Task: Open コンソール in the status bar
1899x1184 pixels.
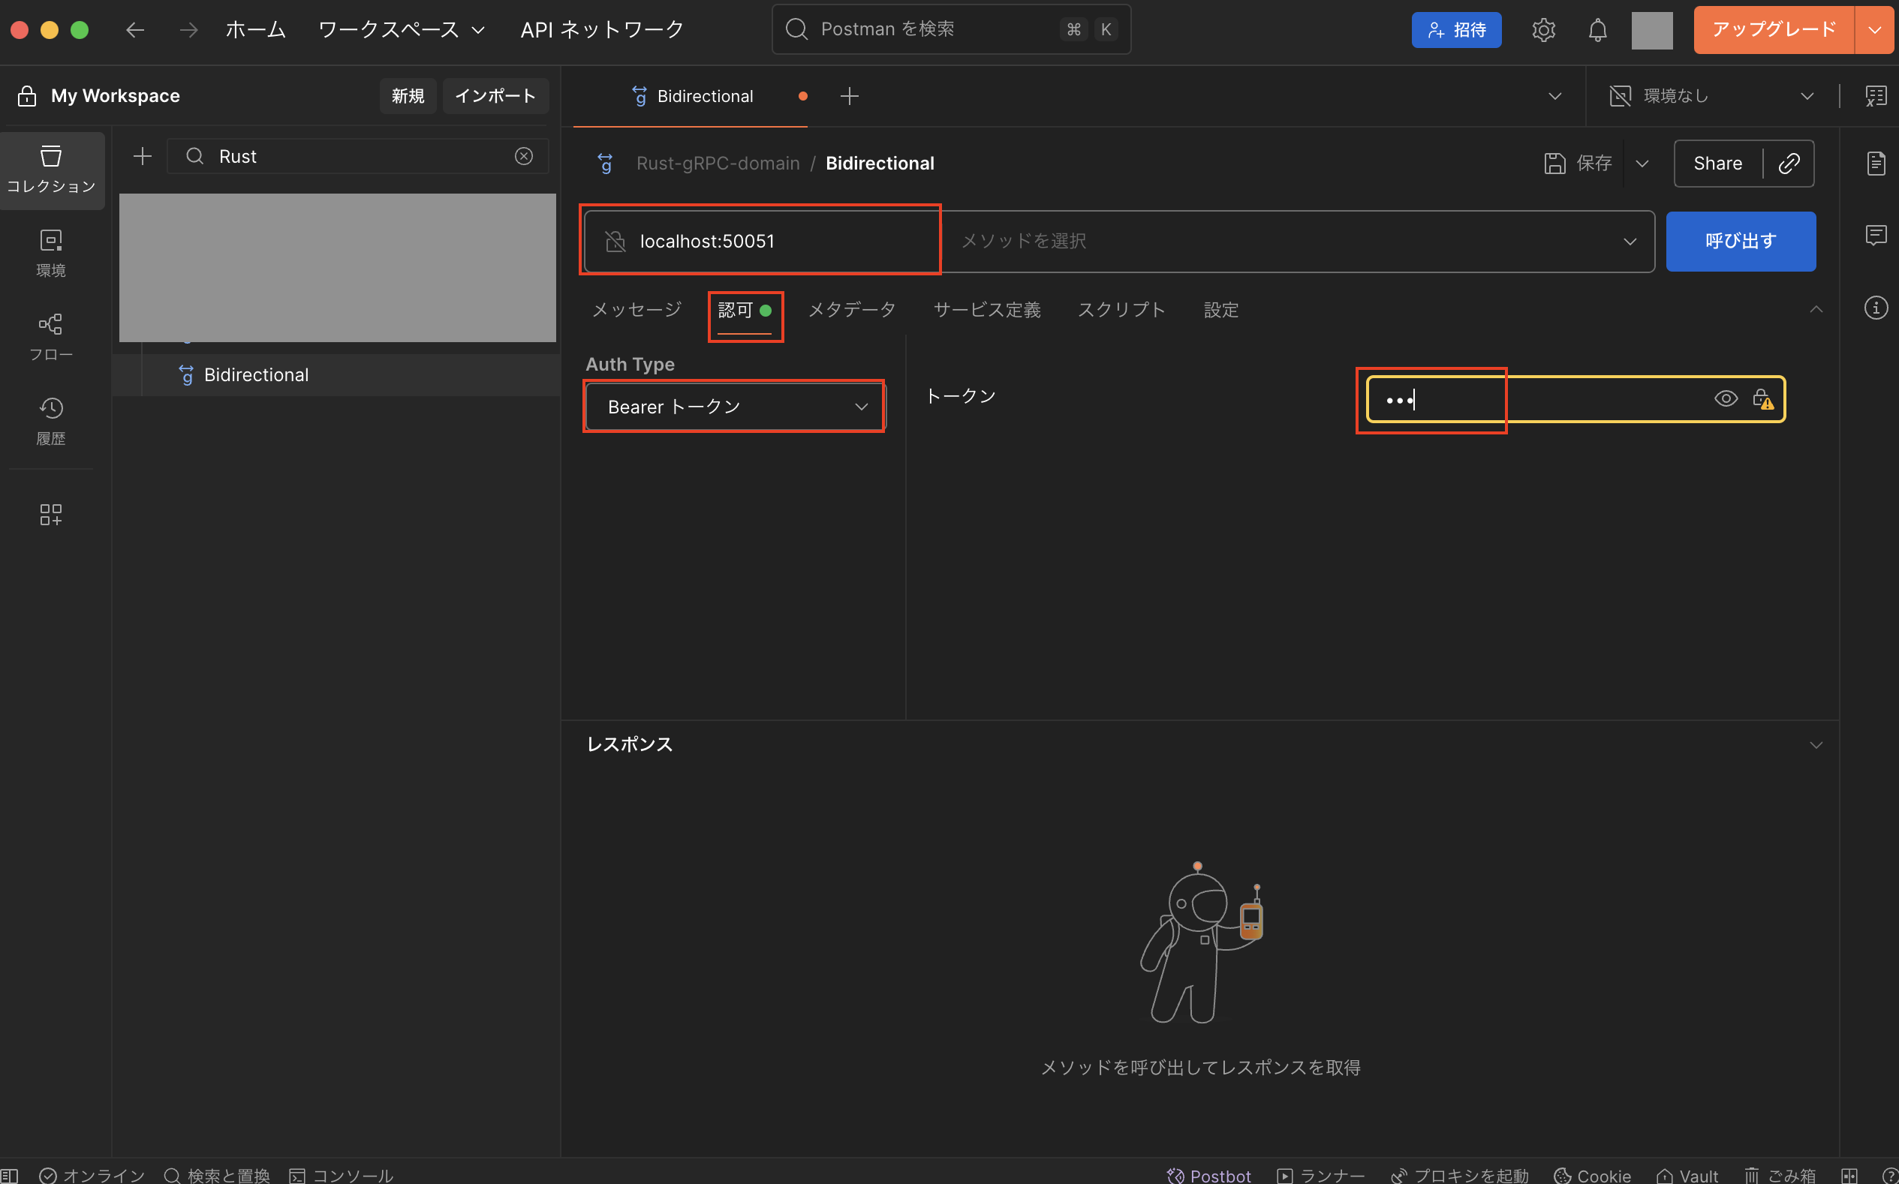Action: click(x=342, y=1176)
